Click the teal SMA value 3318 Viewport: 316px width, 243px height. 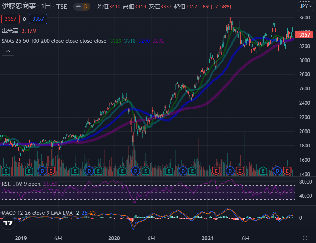click(130, 41)
